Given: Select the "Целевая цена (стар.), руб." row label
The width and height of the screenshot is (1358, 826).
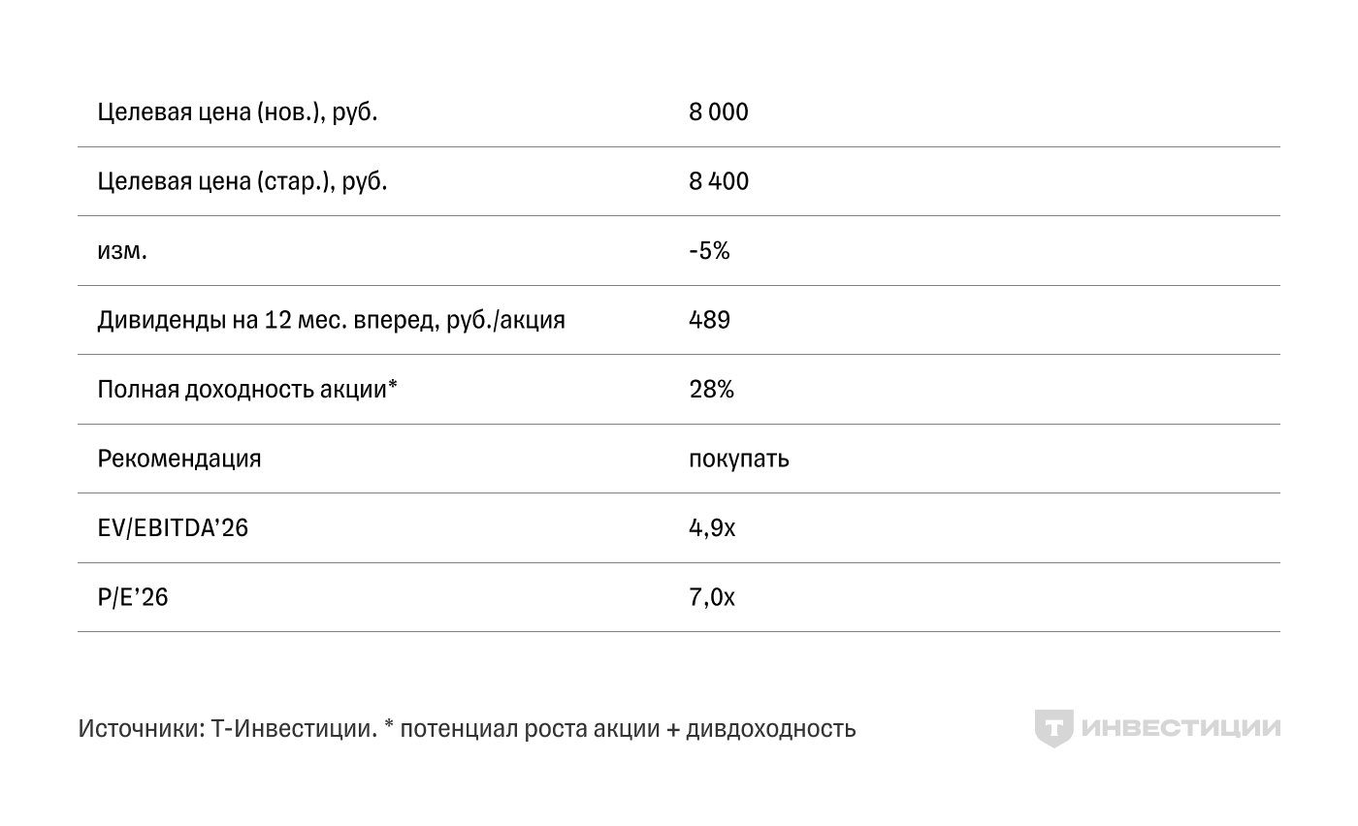Looking at the screenshot, I should pos(242,181).
